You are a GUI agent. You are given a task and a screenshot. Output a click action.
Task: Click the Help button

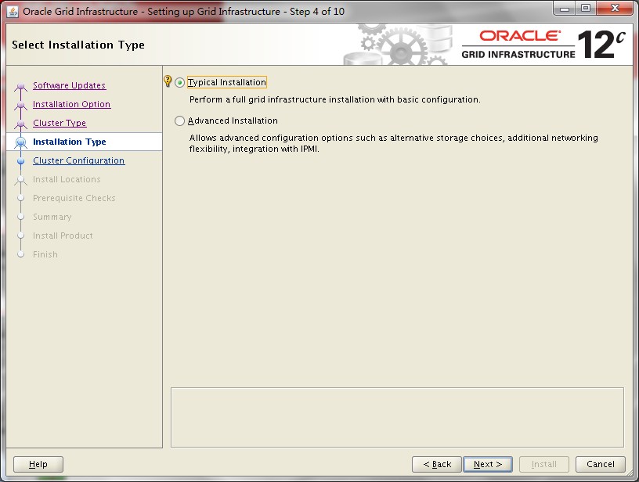click(38, 464)
